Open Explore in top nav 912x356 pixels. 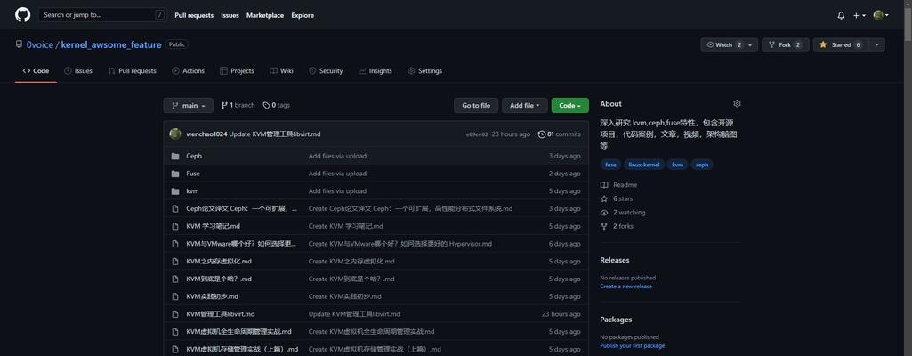click(x=303, y=15)
